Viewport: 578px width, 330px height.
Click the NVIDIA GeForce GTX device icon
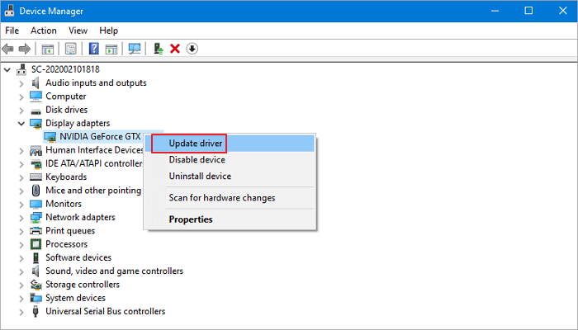click(x=50, y=137)
